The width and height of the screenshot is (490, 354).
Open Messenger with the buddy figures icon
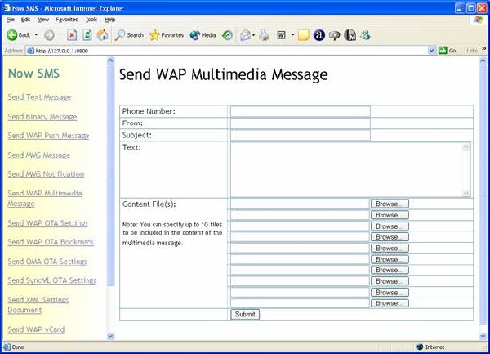click(x=365, y=35)
